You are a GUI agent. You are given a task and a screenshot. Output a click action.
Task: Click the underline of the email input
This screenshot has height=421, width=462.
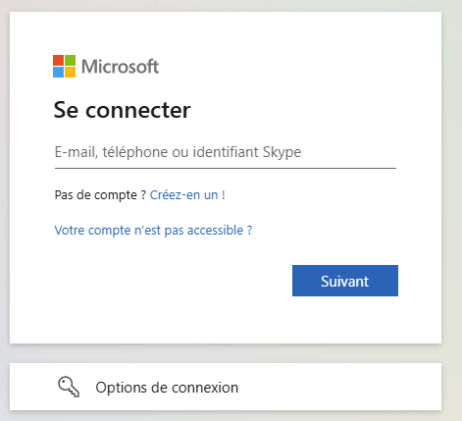pyautogui.click(x=226, y=168)
